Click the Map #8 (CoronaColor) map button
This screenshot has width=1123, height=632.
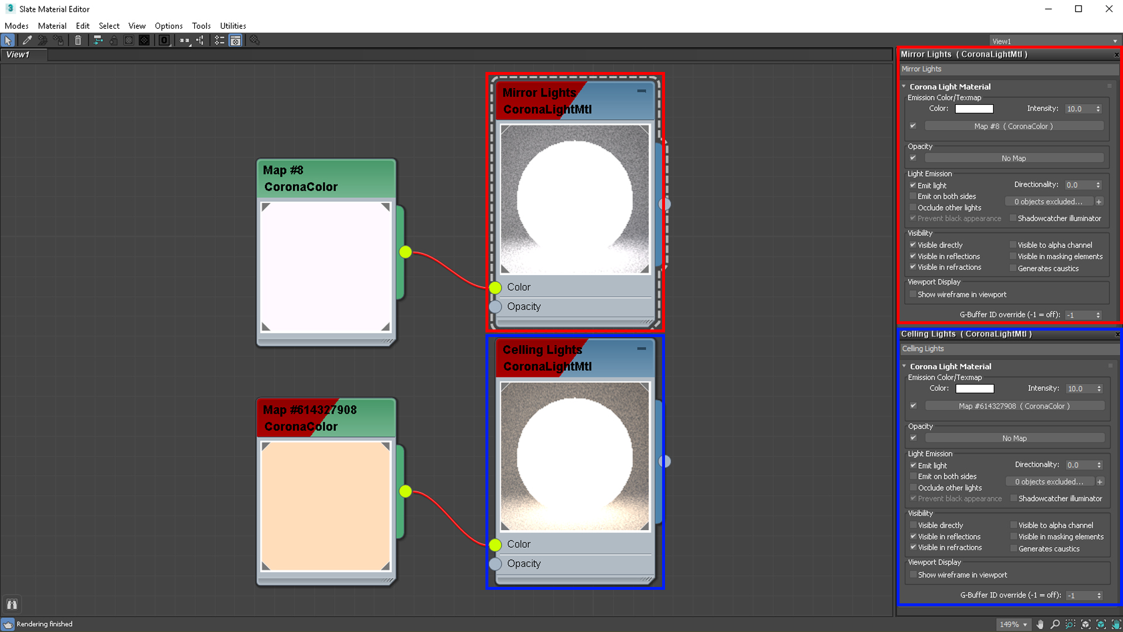click(1014, 126)
